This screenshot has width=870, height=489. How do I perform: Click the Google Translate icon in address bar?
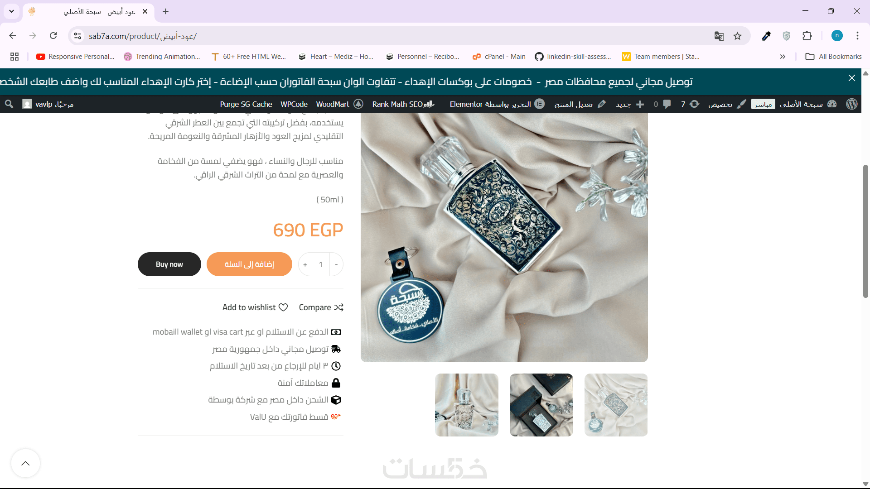point(719,36)
